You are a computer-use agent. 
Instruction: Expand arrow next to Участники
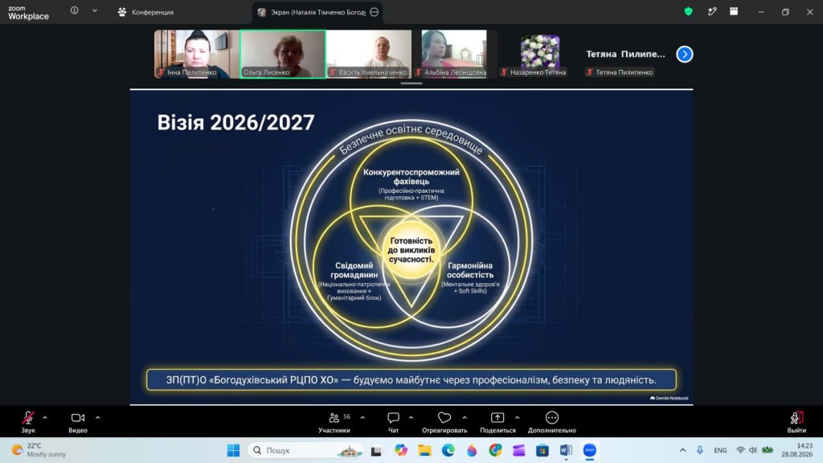tap(362, 418)
